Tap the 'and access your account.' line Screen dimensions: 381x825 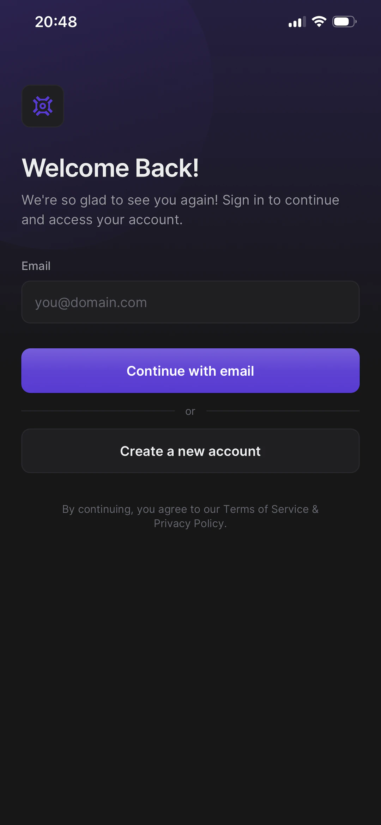(x=102, y=220)
